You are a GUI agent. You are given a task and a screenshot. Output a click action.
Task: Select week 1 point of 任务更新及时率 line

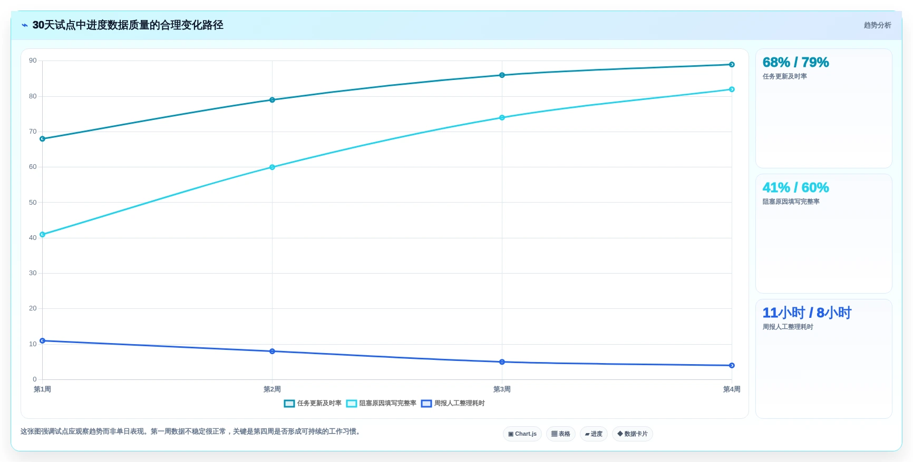[x=43, y=139]
